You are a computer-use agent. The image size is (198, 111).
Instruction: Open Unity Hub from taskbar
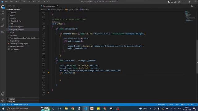pos(79,109)
